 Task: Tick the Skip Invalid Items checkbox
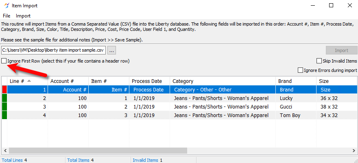[319, 61]
